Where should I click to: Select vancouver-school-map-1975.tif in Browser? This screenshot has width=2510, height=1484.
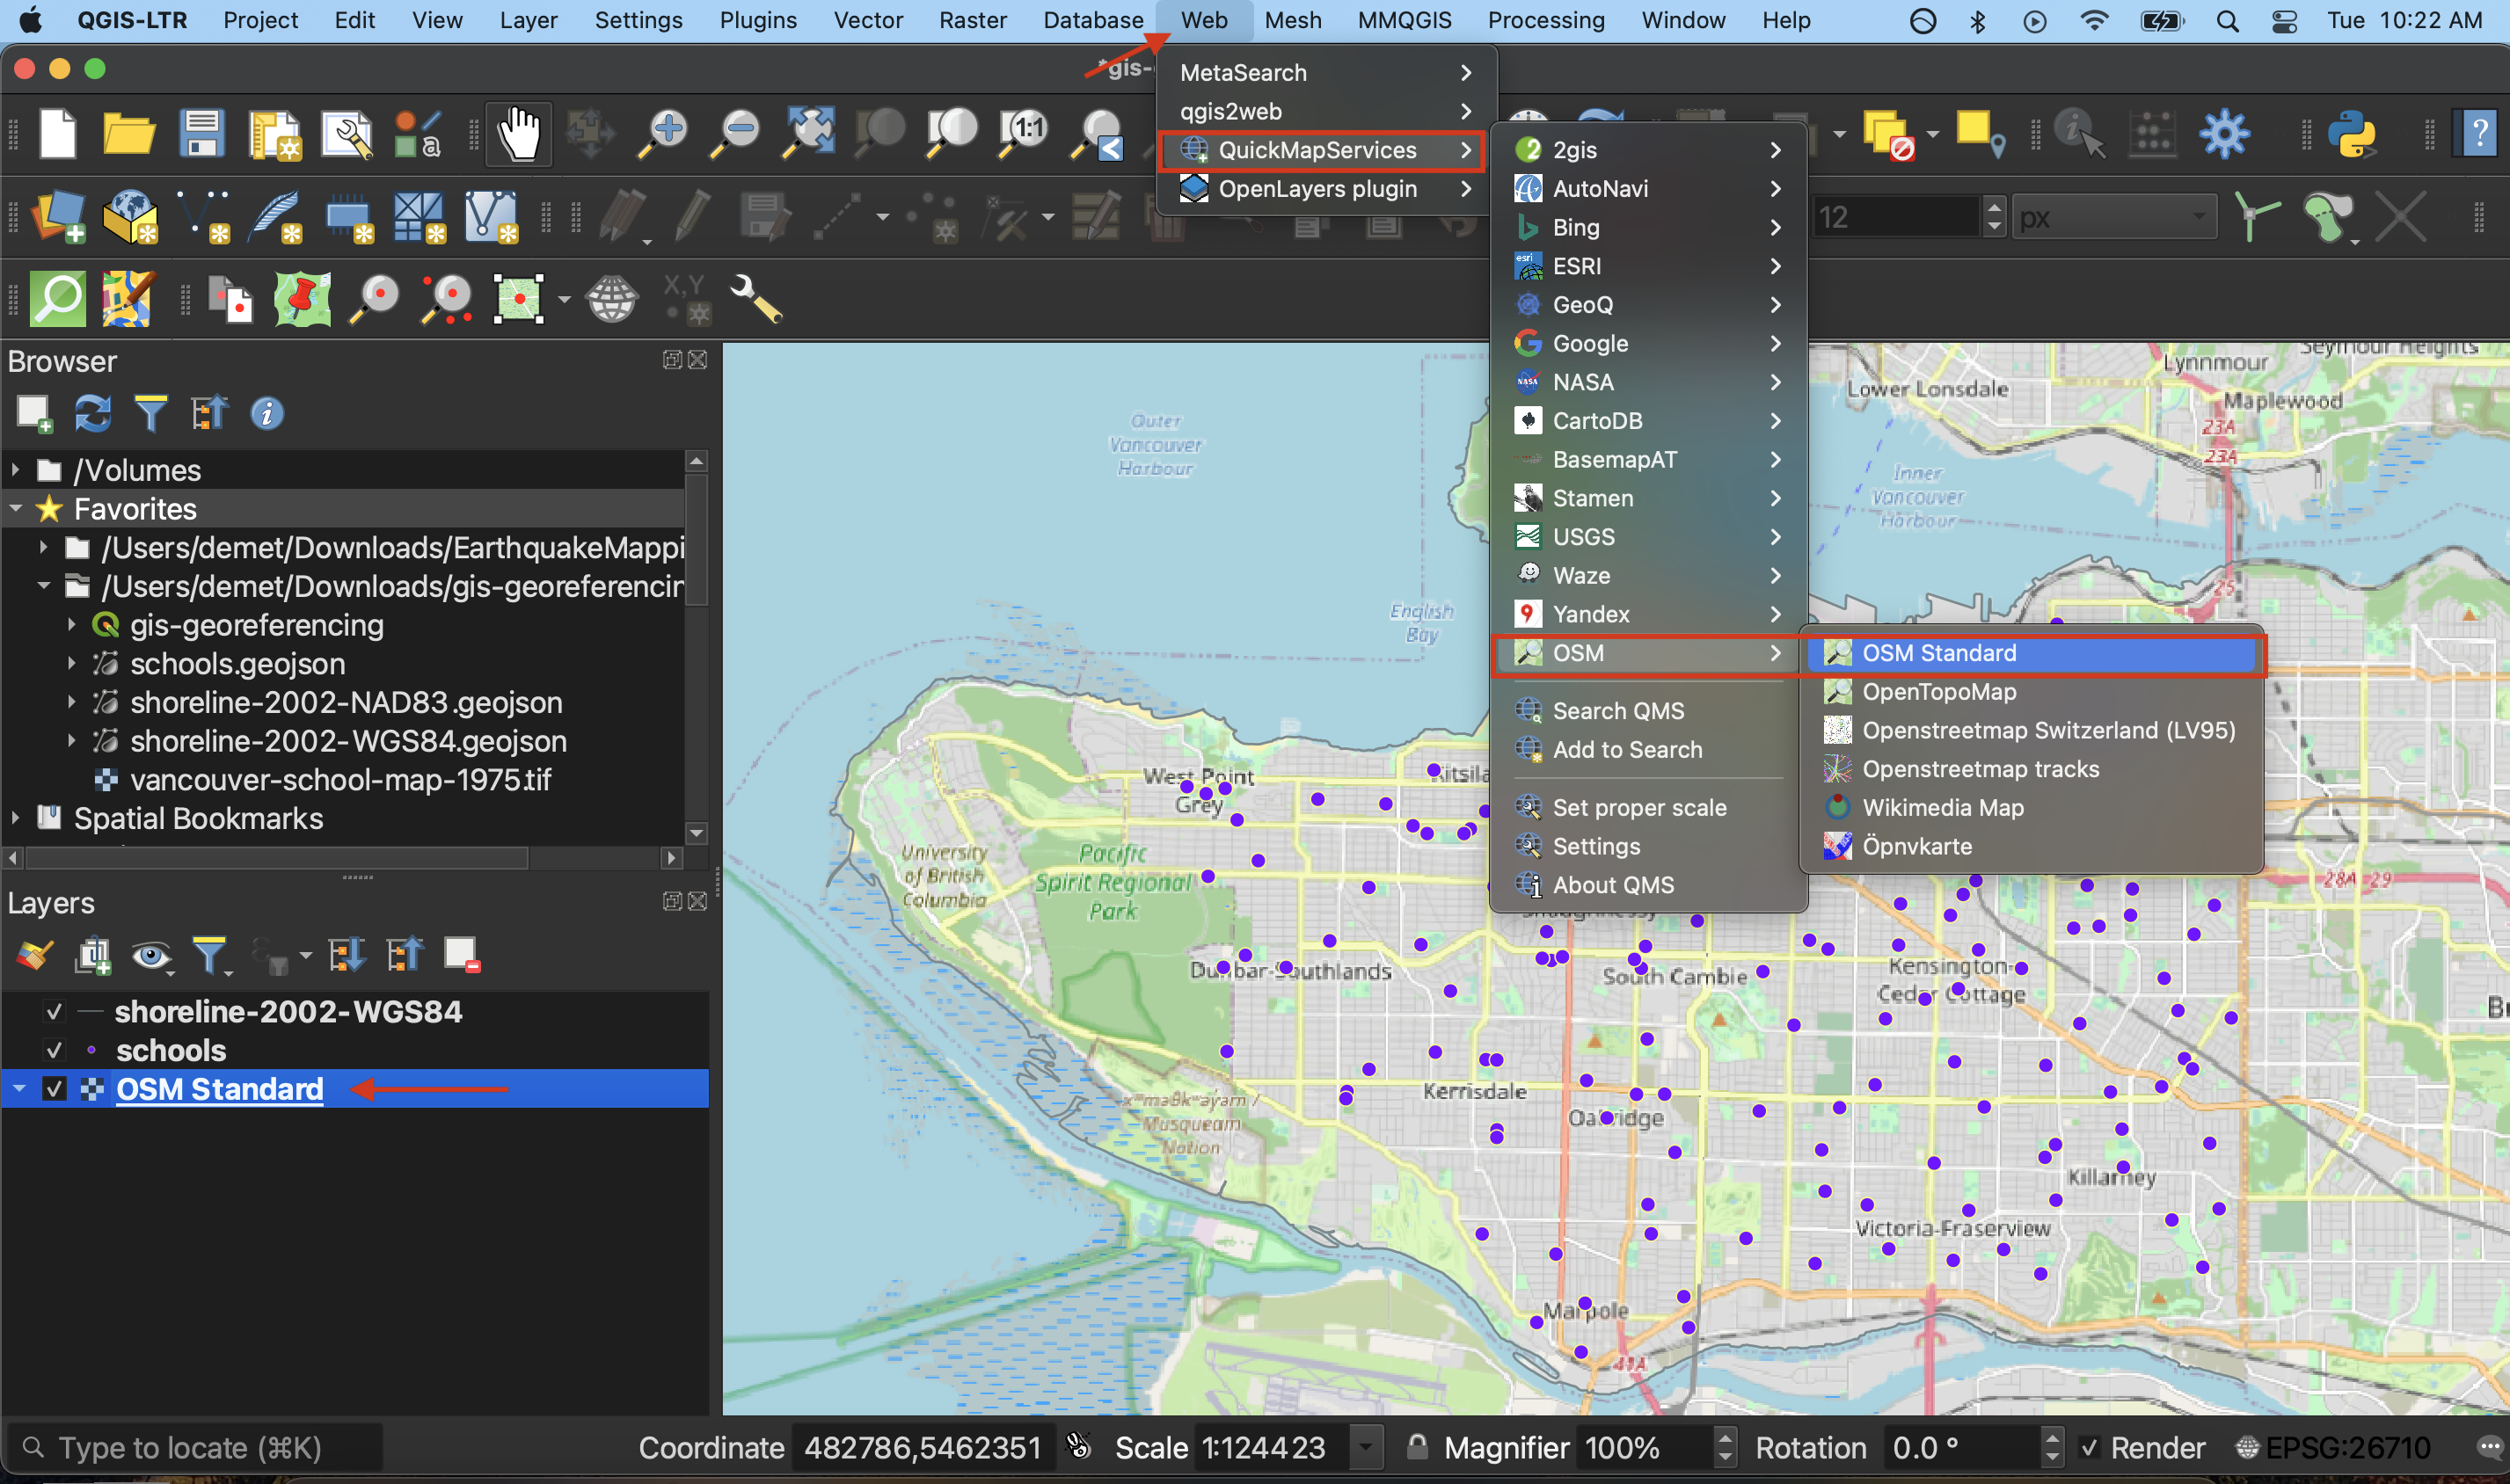click(x=340, y=779)
